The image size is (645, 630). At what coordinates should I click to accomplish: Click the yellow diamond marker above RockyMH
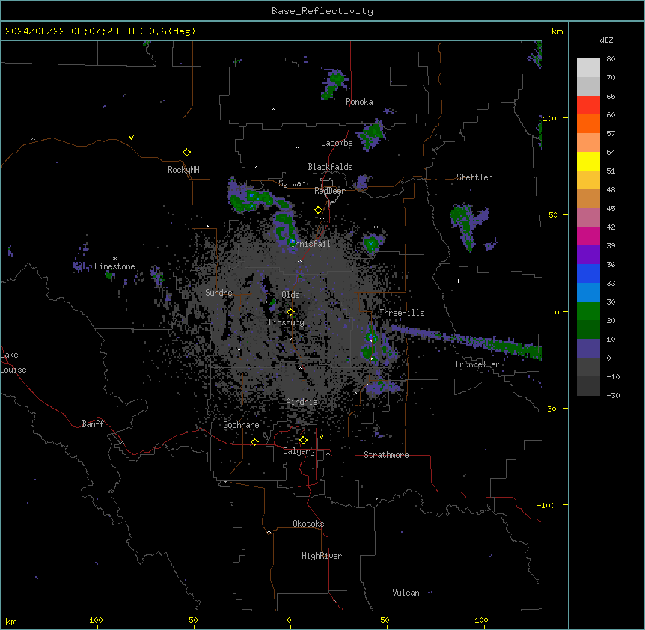click(187, 153)
